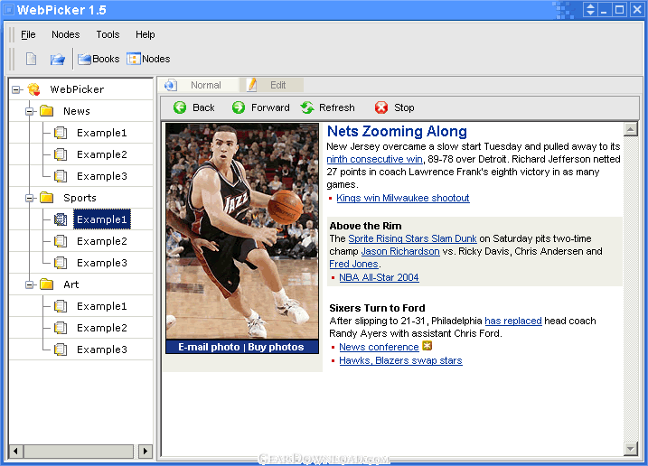Follow the has replaced link

click(x=513, y=321)
